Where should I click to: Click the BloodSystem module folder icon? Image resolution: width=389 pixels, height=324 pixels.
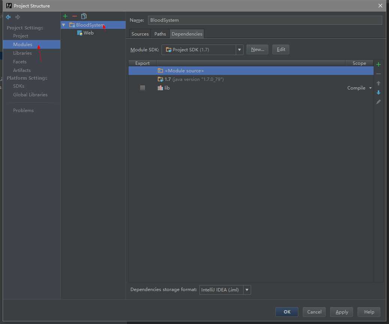point(72,25)
